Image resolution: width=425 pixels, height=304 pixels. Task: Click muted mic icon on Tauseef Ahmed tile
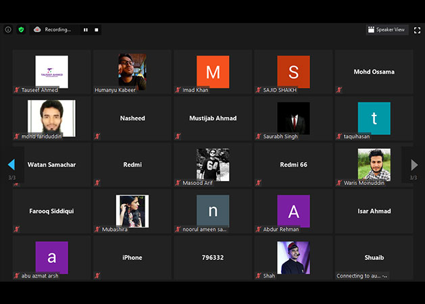coord(16,90)
